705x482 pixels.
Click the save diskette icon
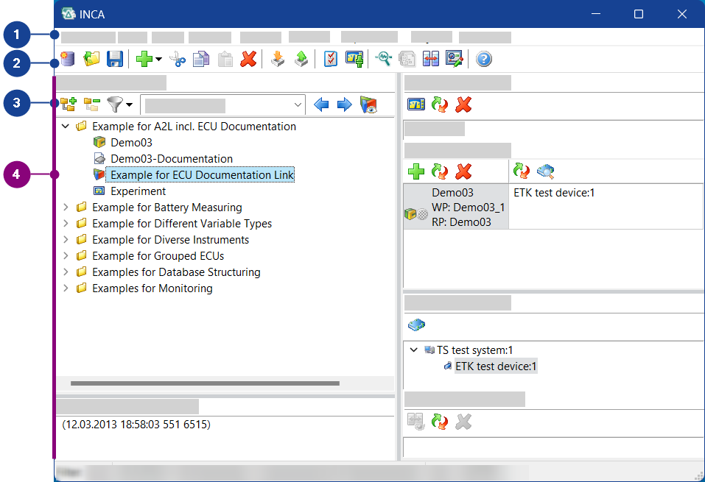pos(115,60)
